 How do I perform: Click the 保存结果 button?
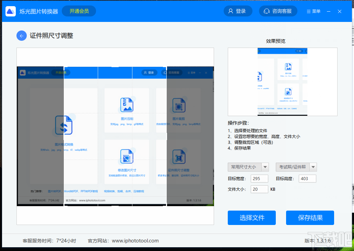(x=310, y=218)
